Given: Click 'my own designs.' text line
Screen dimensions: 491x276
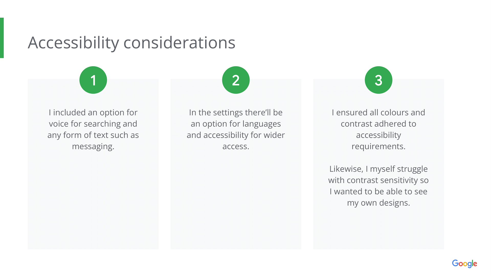Looking at the screenshot, I should pyautogui.click(x=378, y=203).
